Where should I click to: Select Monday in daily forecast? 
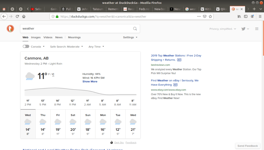103,124
